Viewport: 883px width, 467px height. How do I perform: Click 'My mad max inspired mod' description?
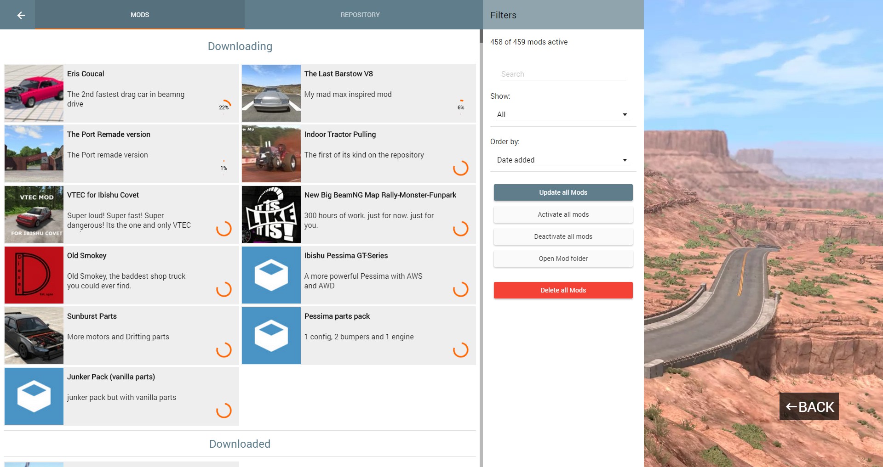pos(348,95)
